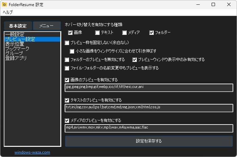Click the image extensions field with jpg,jpeg,png

tap(149, 88)
